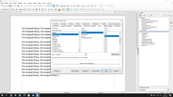Open paragraph style Основной текст dropdown
Viewport: 173px width, 97px height.
pos(11,9)
